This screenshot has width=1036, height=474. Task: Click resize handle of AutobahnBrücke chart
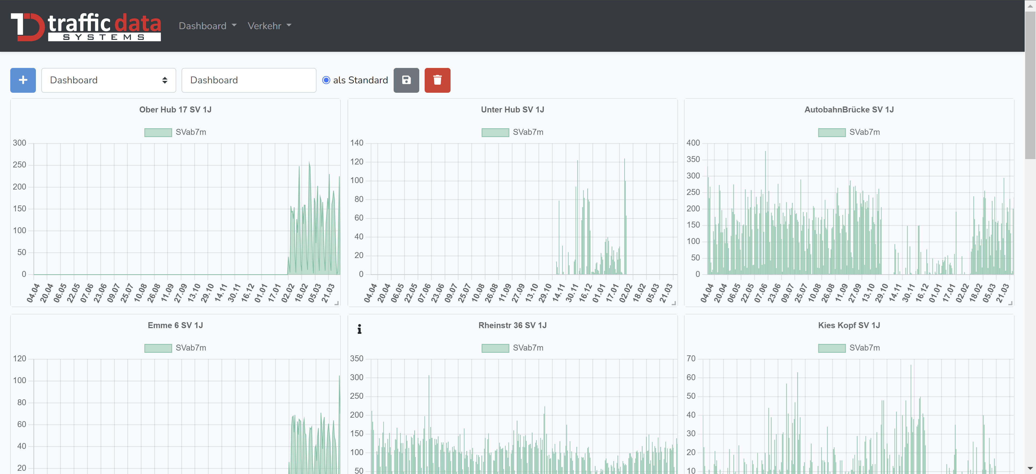tap(1010, 303)
